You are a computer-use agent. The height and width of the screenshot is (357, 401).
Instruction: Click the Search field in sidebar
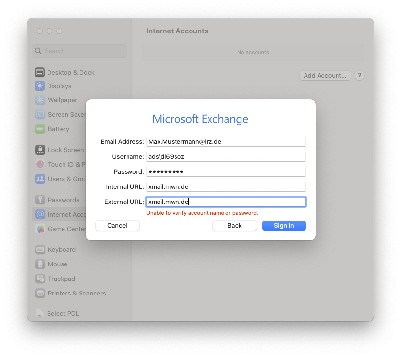(80, 51)
